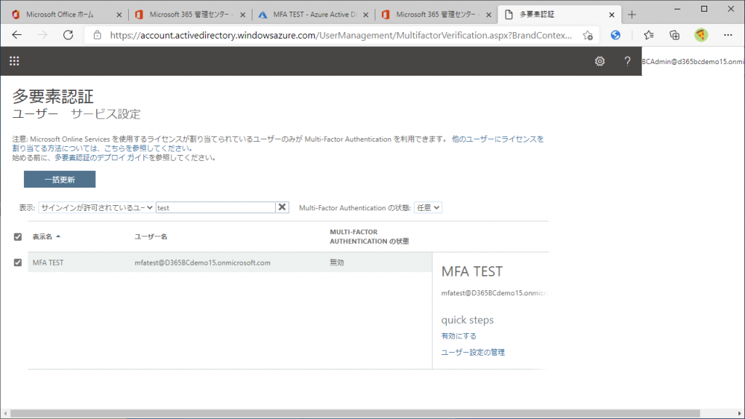Click the help question mark icon
Screen dimensions: 745x419
(627, 61)
